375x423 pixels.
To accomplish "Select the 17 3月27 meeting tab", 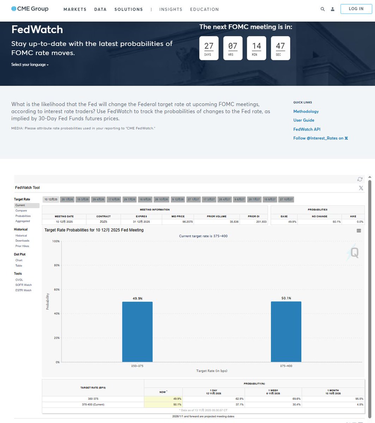I will pyautogui.click(x=209, y=200).
